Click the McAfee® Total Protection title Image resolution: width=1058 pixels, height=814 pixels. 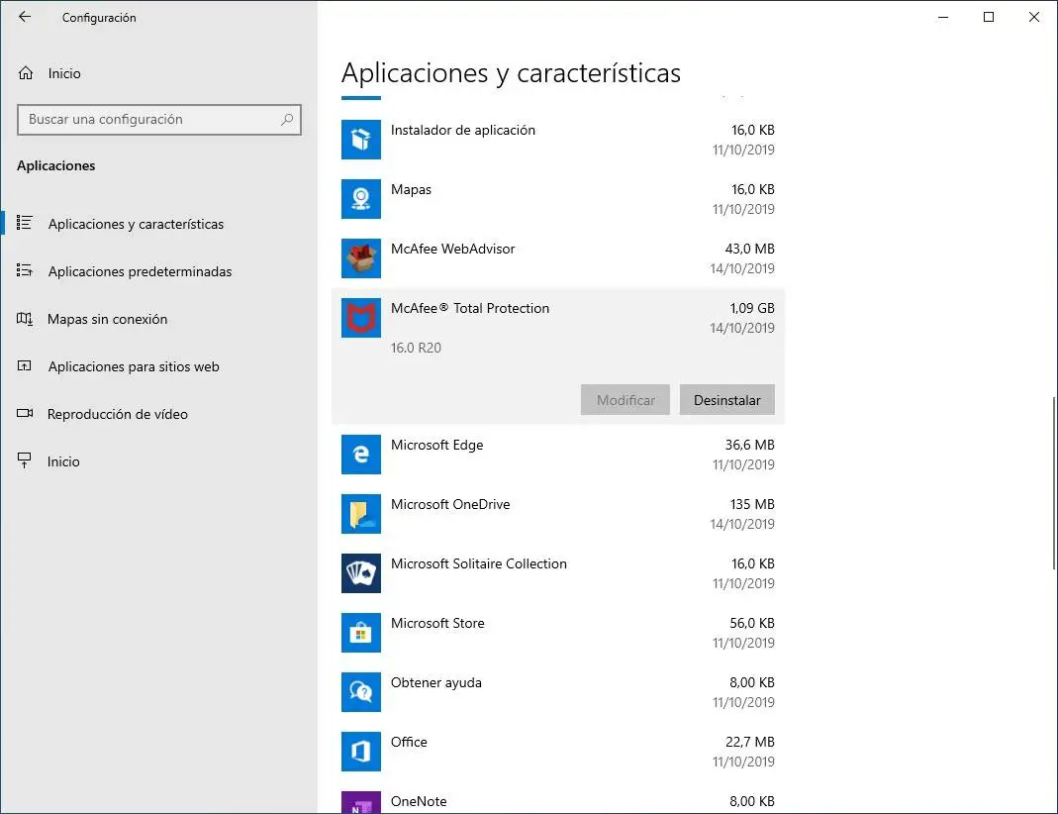[470, 308]
